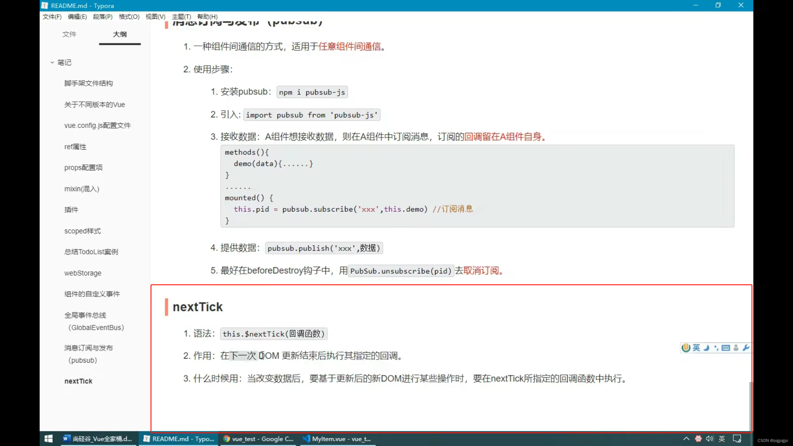Minimize the Typora window
Viewport: 793px width, 446px height.
point(696,5)
